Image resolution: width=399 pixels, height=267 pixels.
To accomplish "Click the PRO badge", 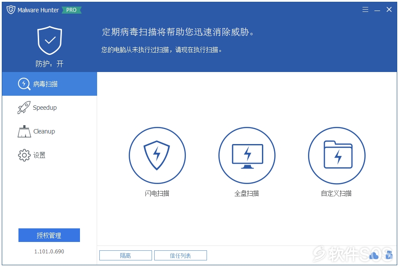I will pyautogui.click(x=71, y=10).
